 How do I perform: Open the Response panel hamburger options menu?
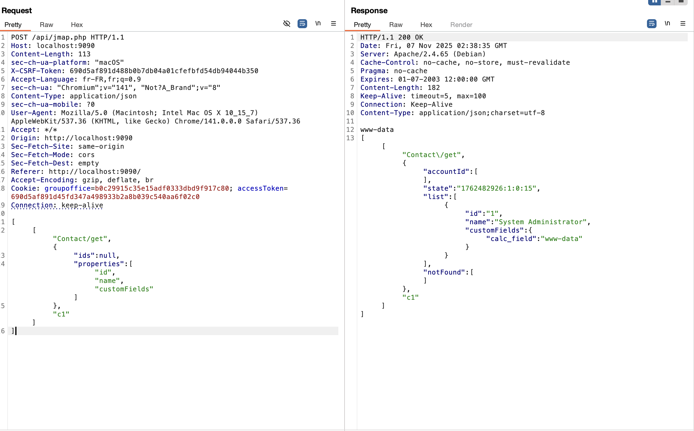coord(683,23)
